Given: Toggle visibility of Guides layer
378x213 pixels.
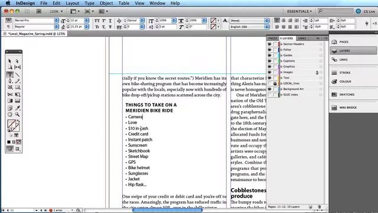Looking at the screenshot, I should 269,55.
